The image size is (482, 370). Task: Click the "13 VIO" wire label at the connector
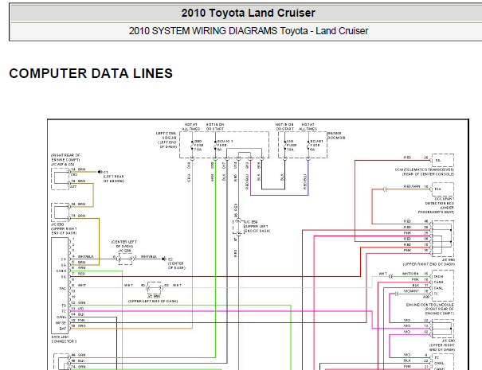pyautogui.click(x=77, y=308)
